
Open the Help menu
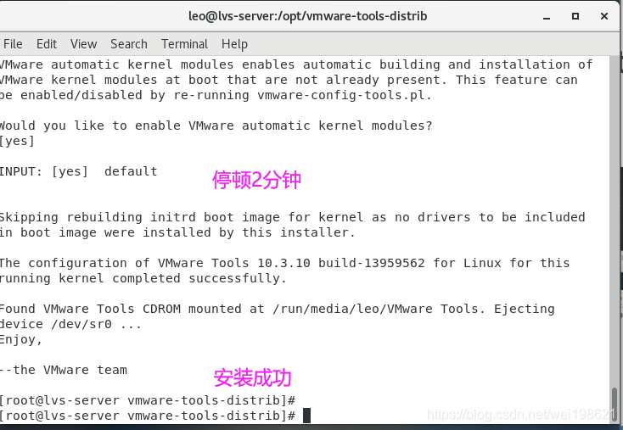tap(234, 43)
